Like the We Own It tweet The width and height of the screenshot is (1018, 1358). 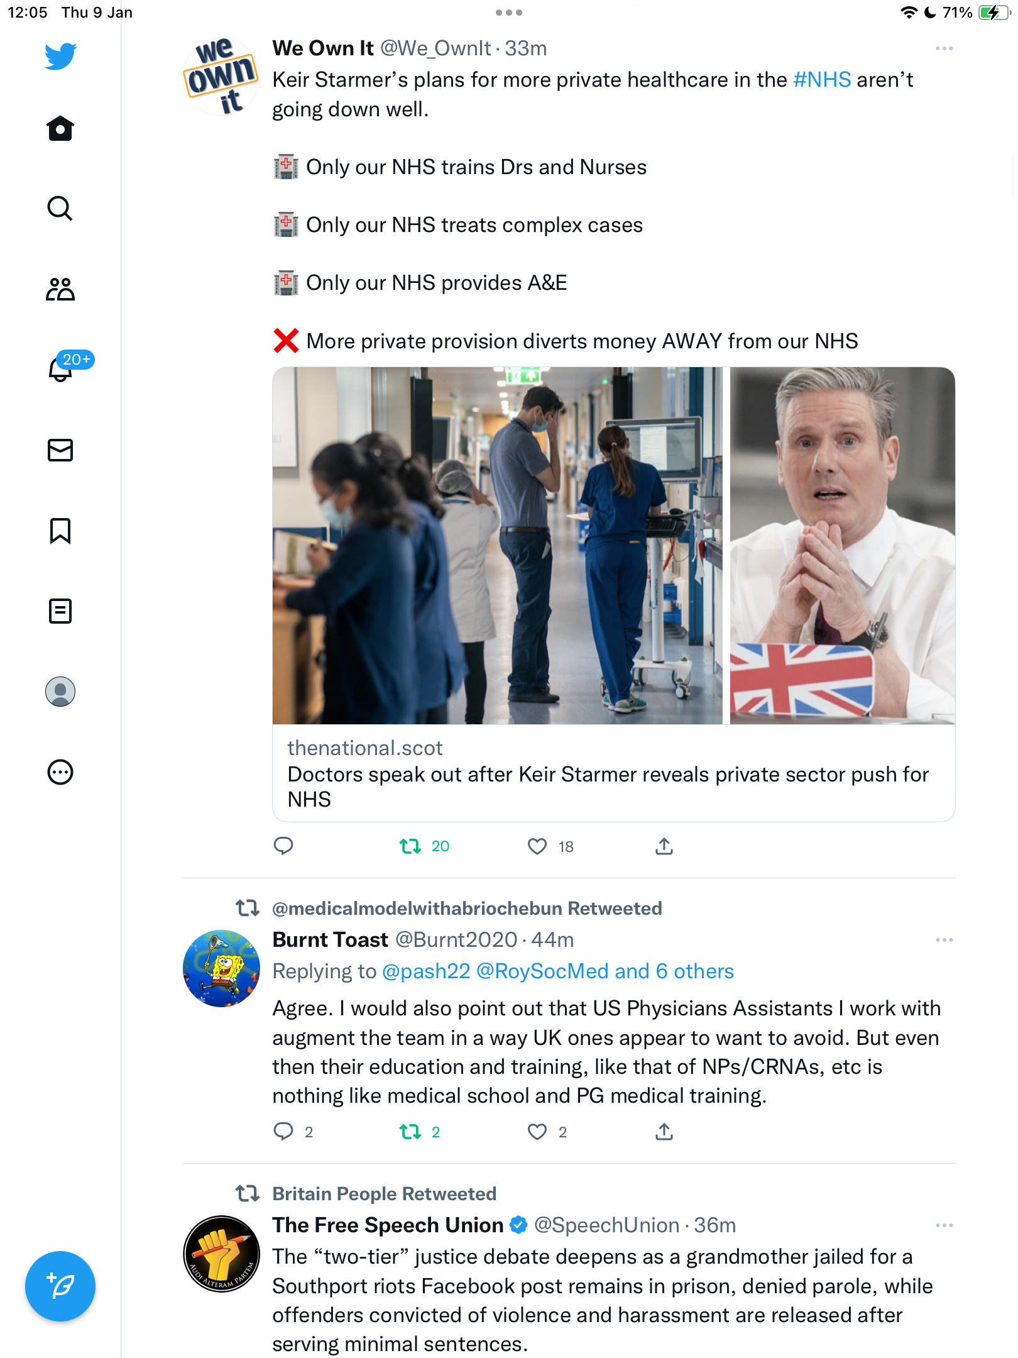[x=537, y=846]
